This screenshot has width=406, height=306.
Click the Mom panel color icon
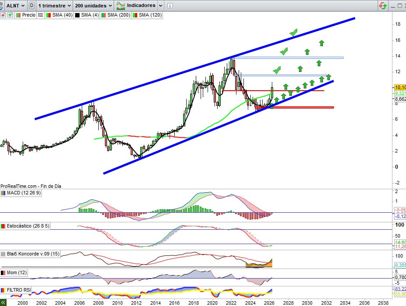coord(3,273)
